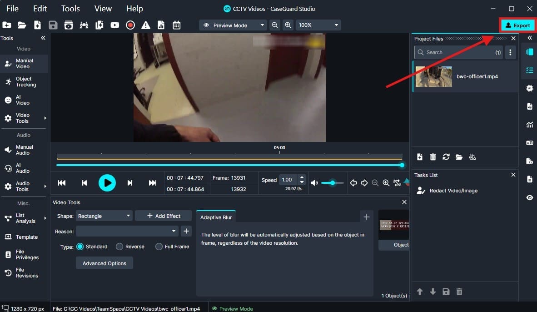This screenshot has height=312, width=537.
Task: Click the red record button icon
Action: (130, 25)
